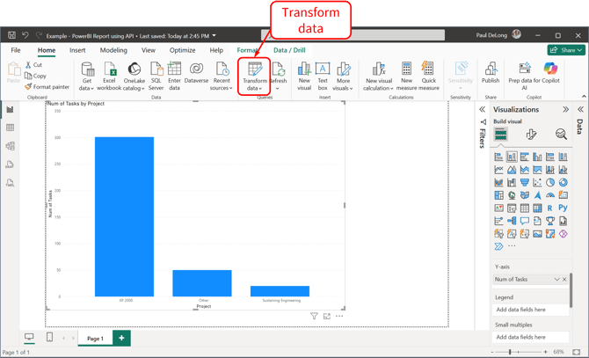
Task: Adjust the zoom slider handle
Action: pyautogui.click(x=510, y=352)
